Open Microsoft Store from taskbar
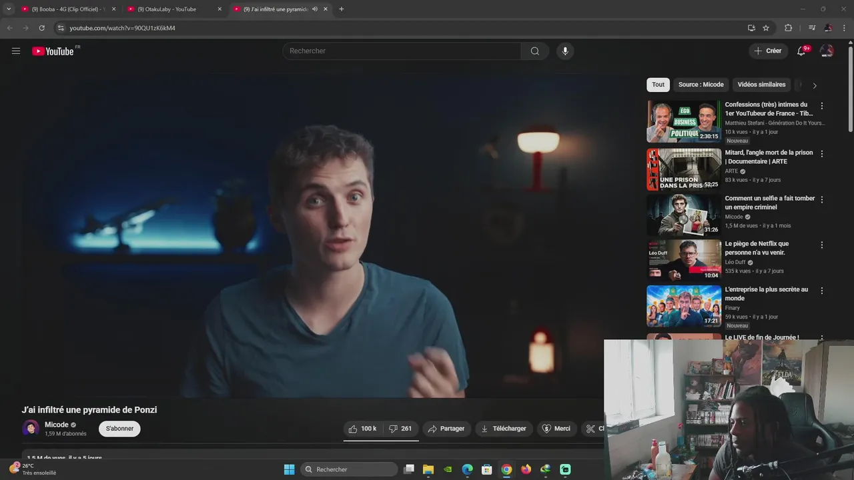854x480 pixels. click(x=487, y=469)
